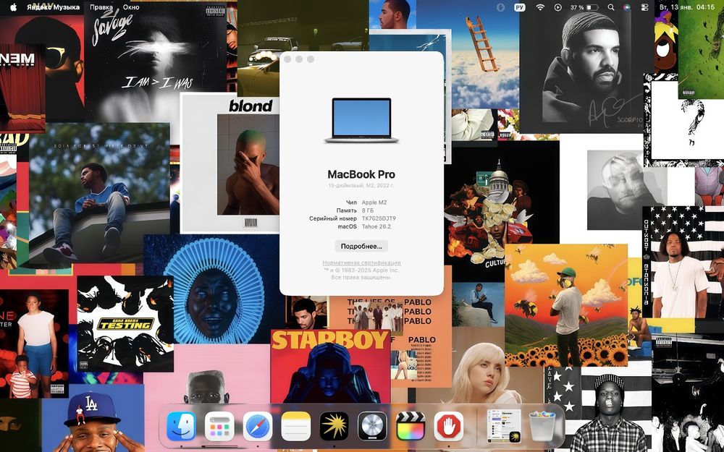Click the Подробнее... button

361,247
